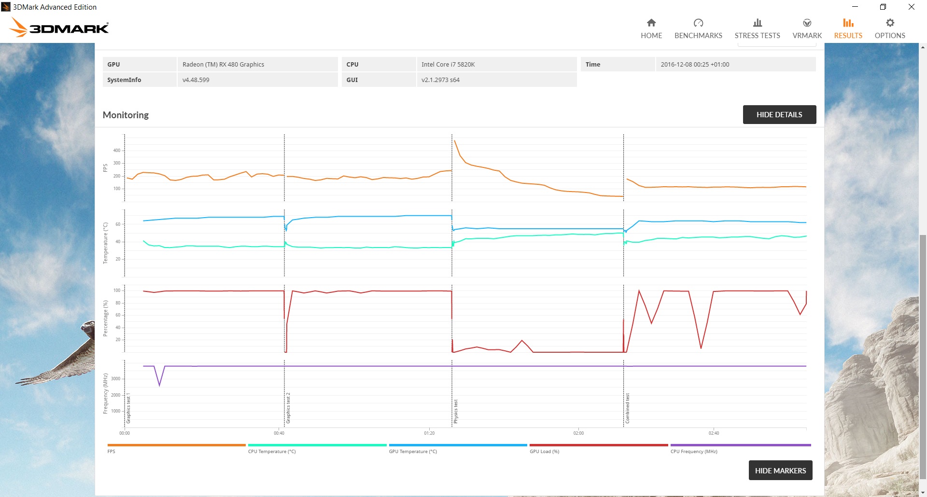Click the GUI field label
Image resolution: width=927 pixels, height=497 pixels.
(352, 80)
